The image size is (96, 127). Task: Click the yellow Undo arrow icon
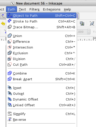pyautogui.click(x=3, y=23)
